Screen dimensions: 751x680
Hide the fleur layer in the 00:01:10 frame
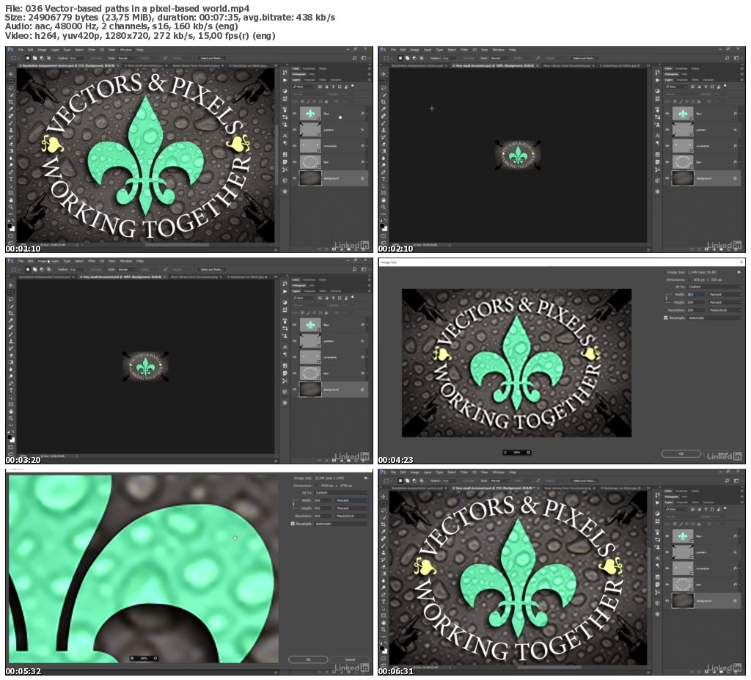point(295,114)
